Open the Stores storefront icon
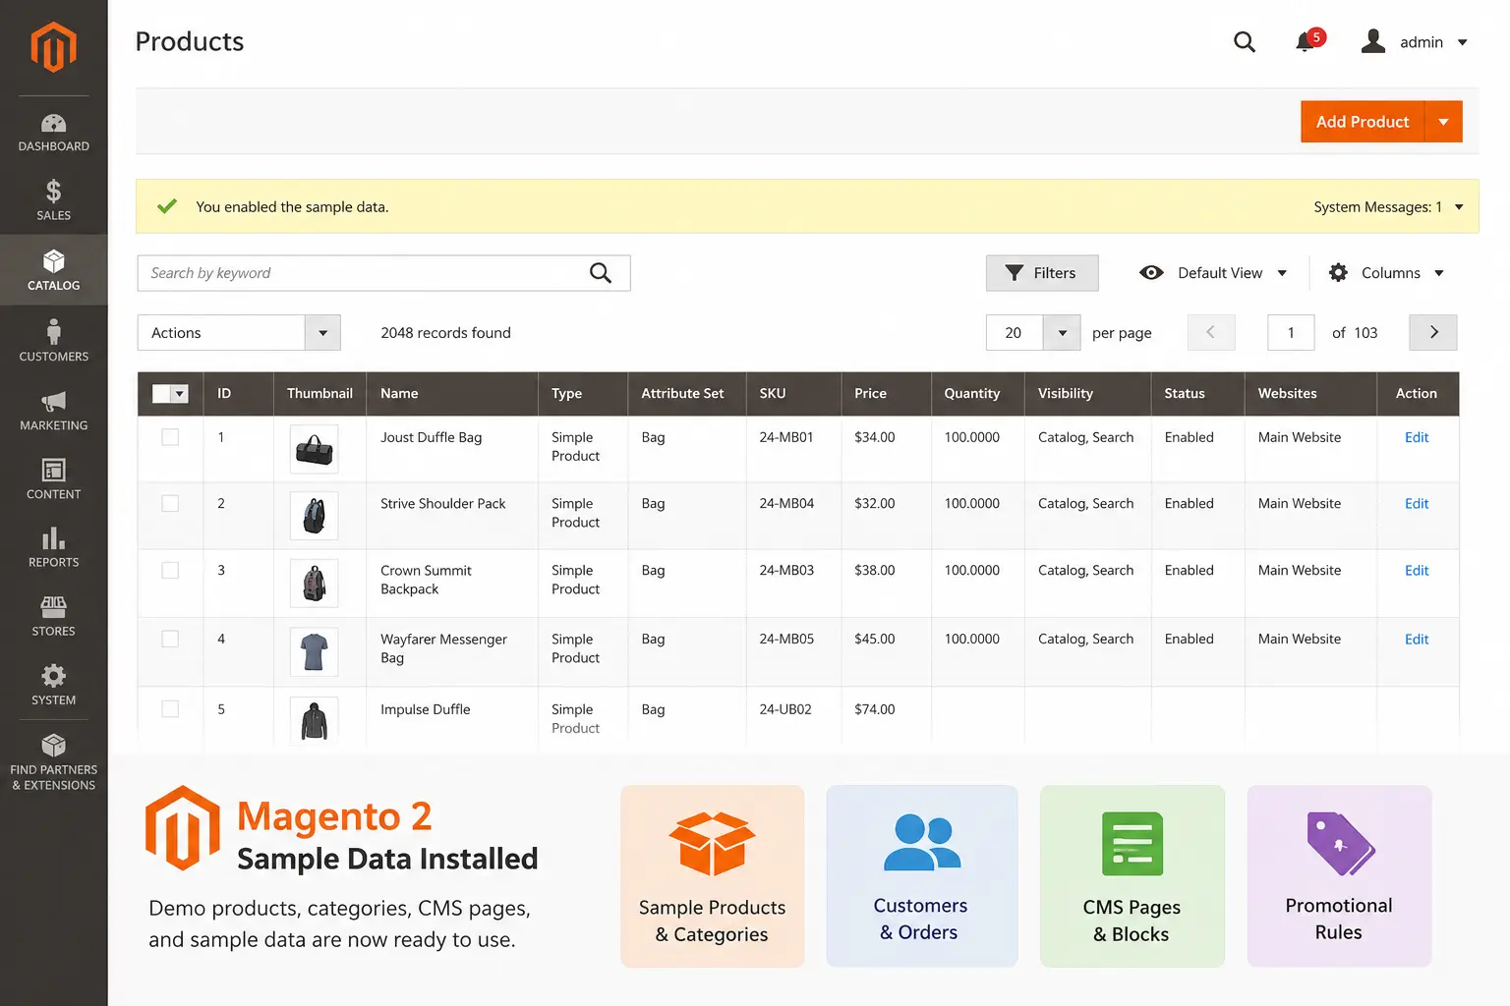 click(53, 607)
